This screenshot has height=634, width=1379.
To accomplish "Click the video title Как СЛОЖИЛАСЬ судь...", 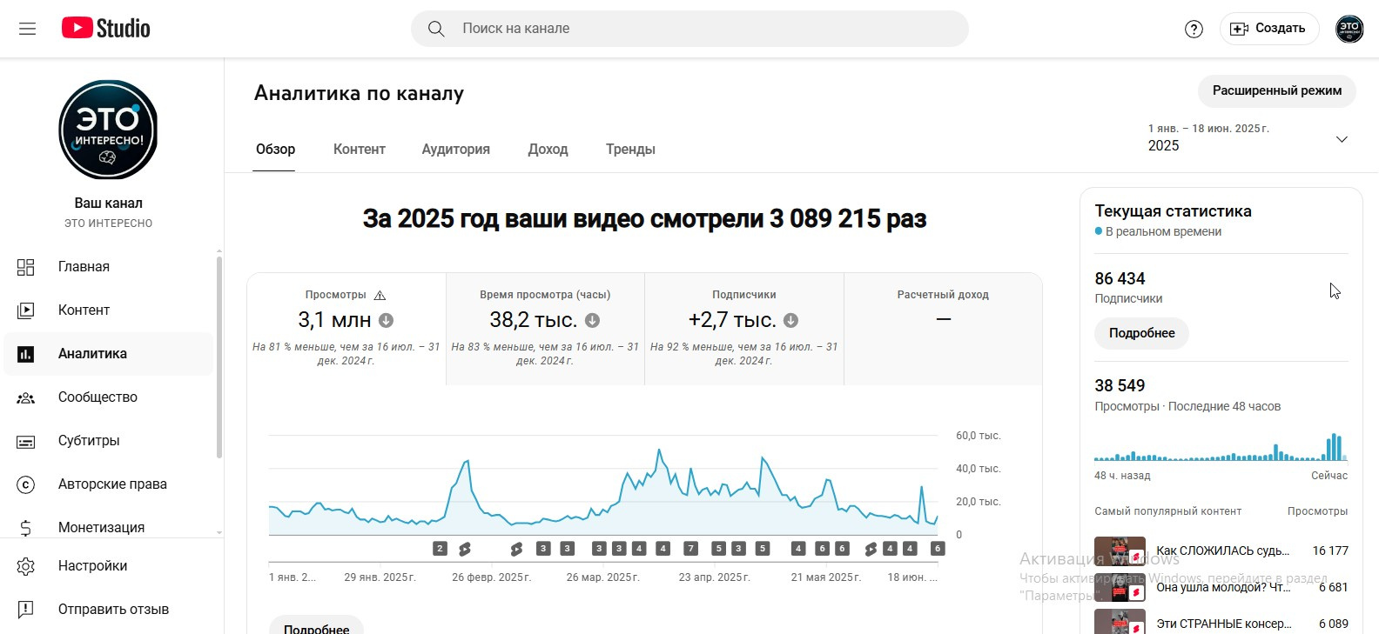I will coord(1222,551).
